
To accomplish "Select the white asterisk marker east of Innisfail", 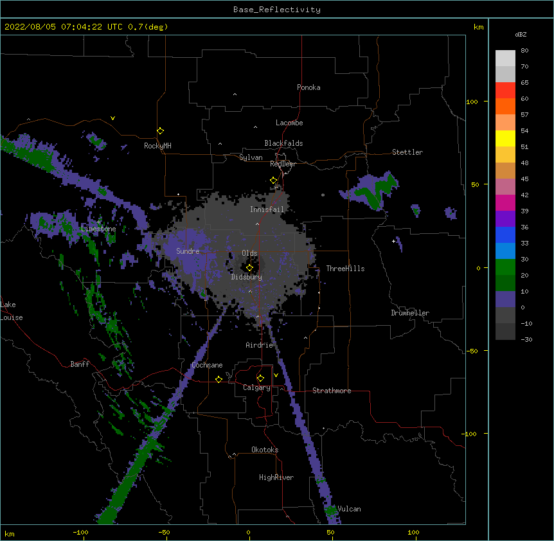I will 323,195.
